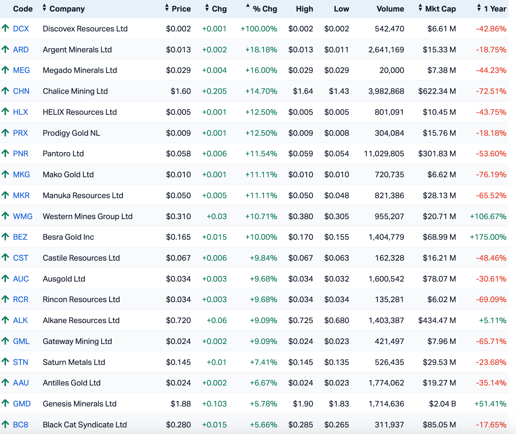This screenshot has height=434, width=516.
Task: Click the green up arrow beside AUC
Action: click(5, 278)
